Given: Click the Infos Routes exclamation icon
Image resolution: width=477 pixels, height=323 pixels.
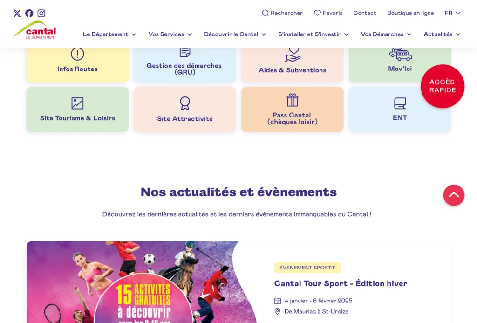Looking at the screenshot, I should pyautogui.click(x=77, y=54).
